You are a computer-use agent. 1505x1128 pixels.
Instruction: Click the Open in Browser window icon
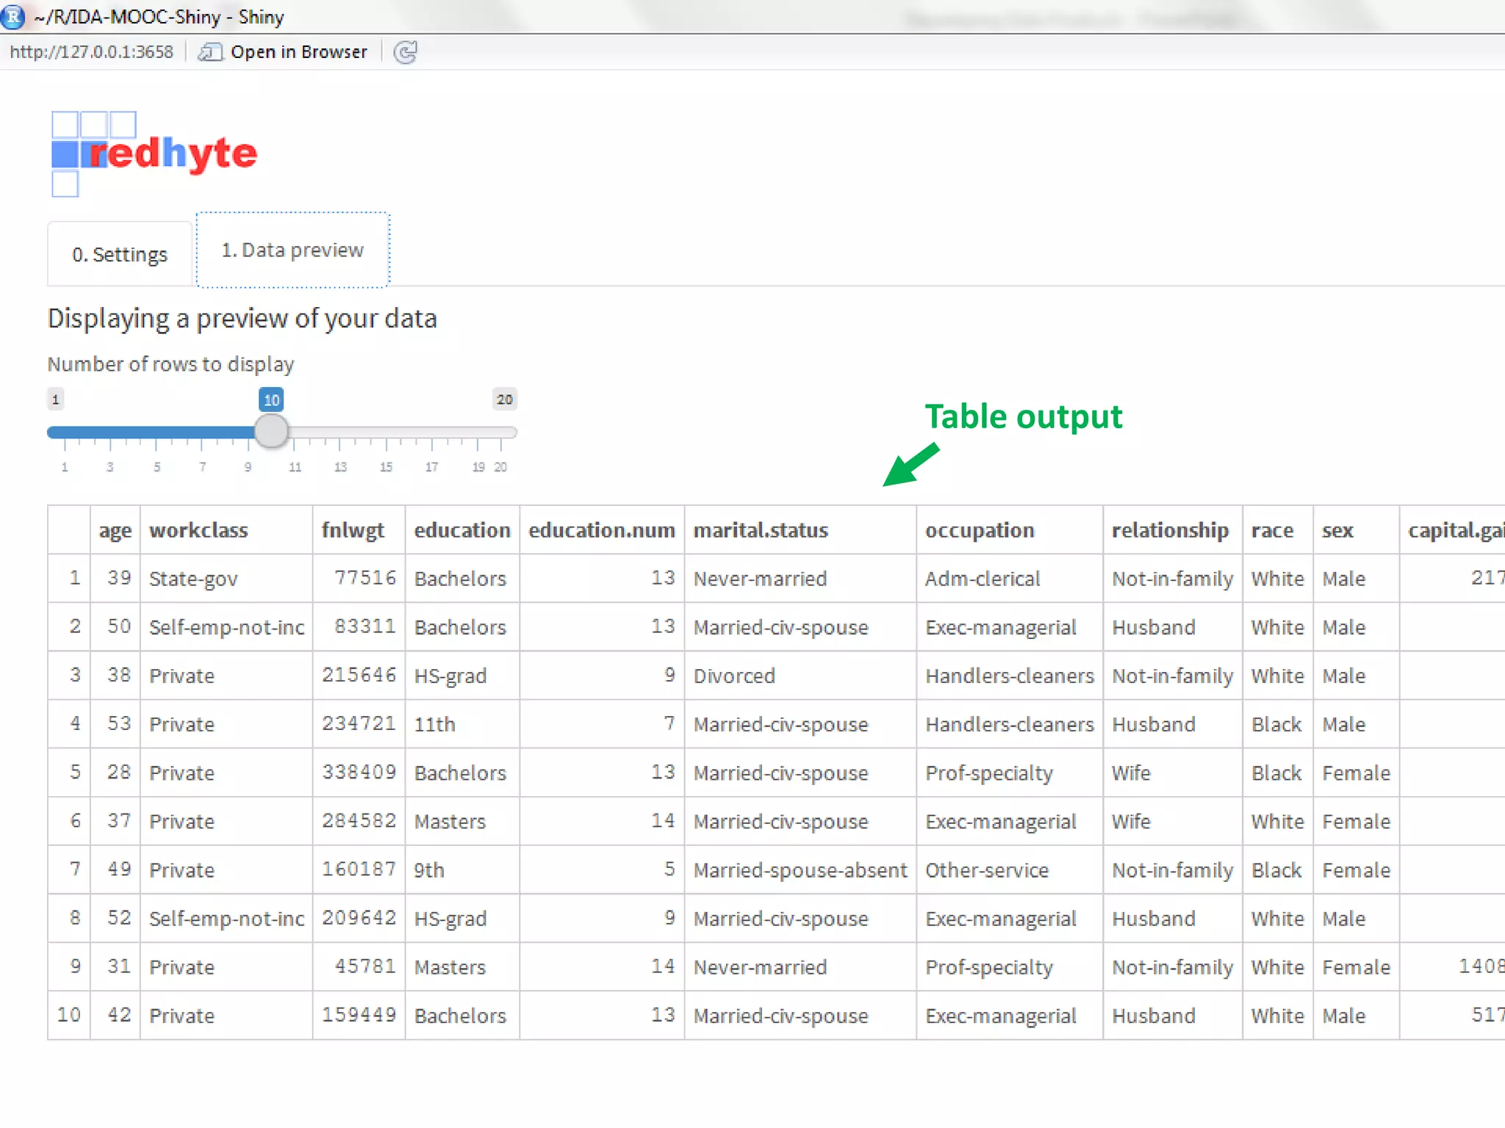click(x=210, y=52)
